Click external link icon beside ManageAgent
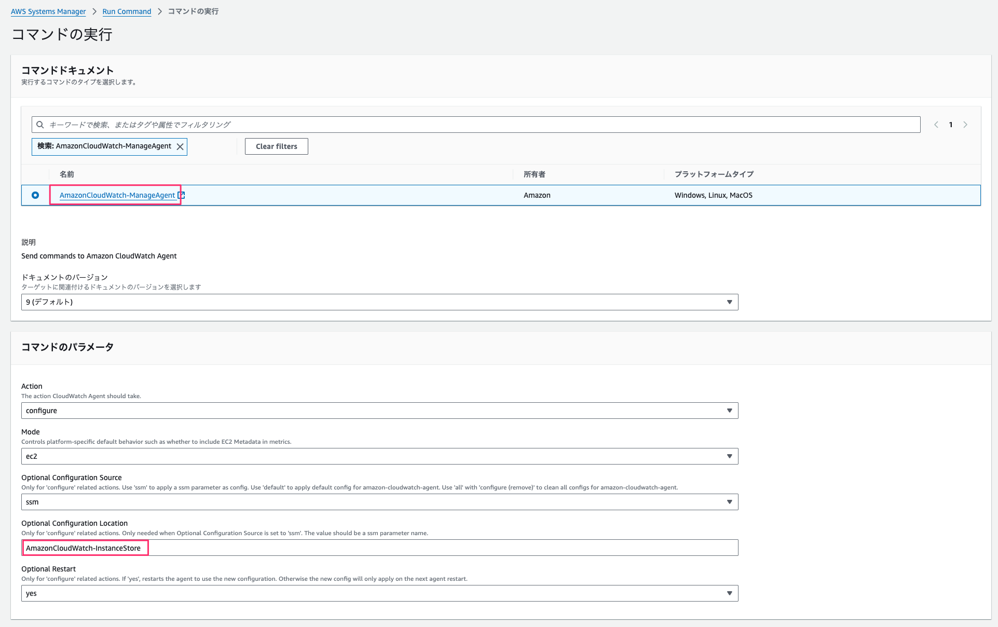 tap(181, 195)
